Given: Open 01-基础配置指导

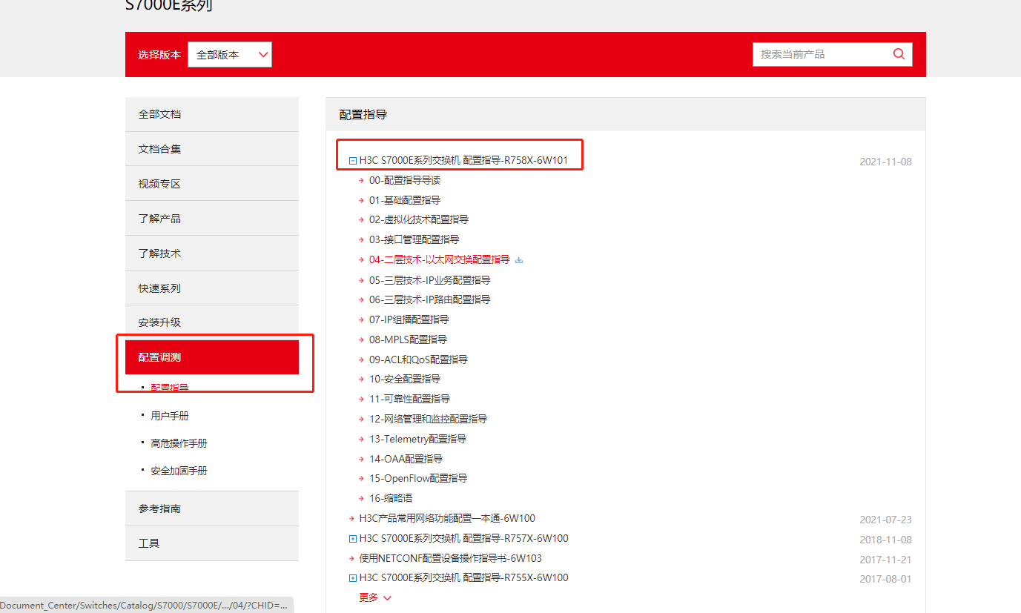Looking at the screenshot, I should [405, 200].
